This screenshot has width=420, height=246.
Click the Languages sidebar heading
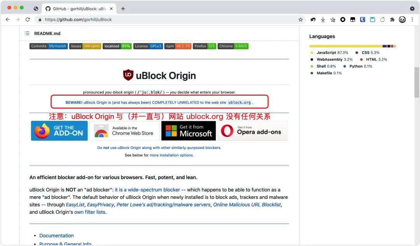[x=322, y=37]
